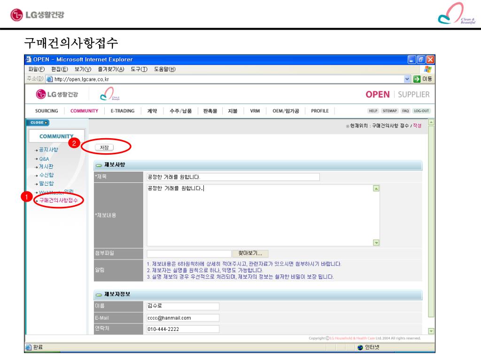Screen dimensions: 481x361
Task: Click the 첨부파일 file path field
Action: pos(189,253)
